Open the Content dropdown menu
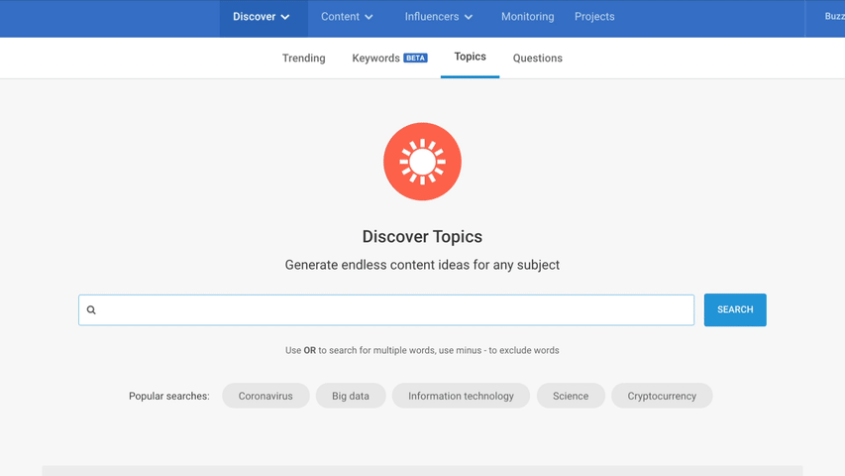845x476 pixels. pyautogui.click(x=347, y=17)
